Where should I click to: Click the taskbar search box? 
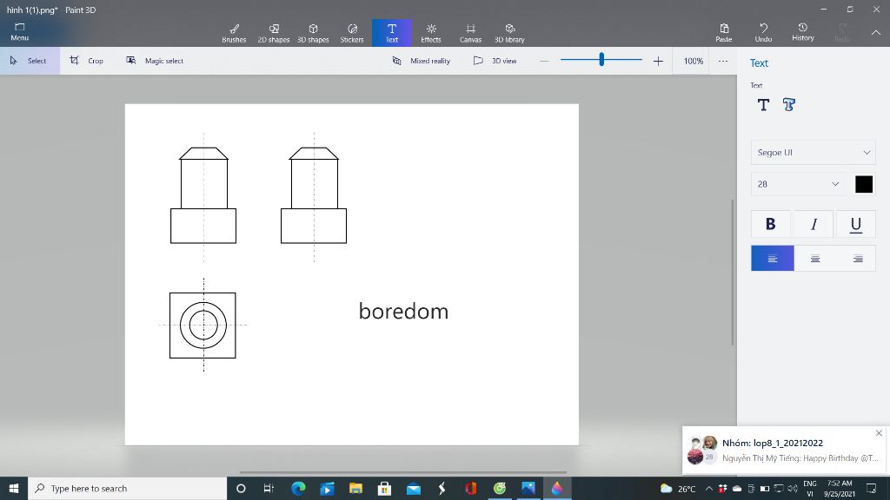pyautogui.click(x=127, y=488)
